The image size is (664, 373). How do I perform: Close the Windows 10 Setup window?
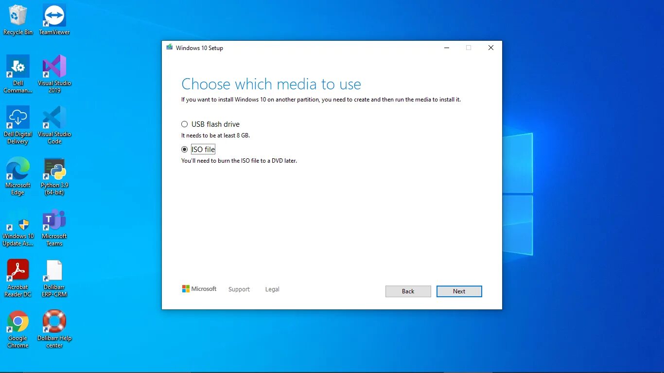coord(491,48)
